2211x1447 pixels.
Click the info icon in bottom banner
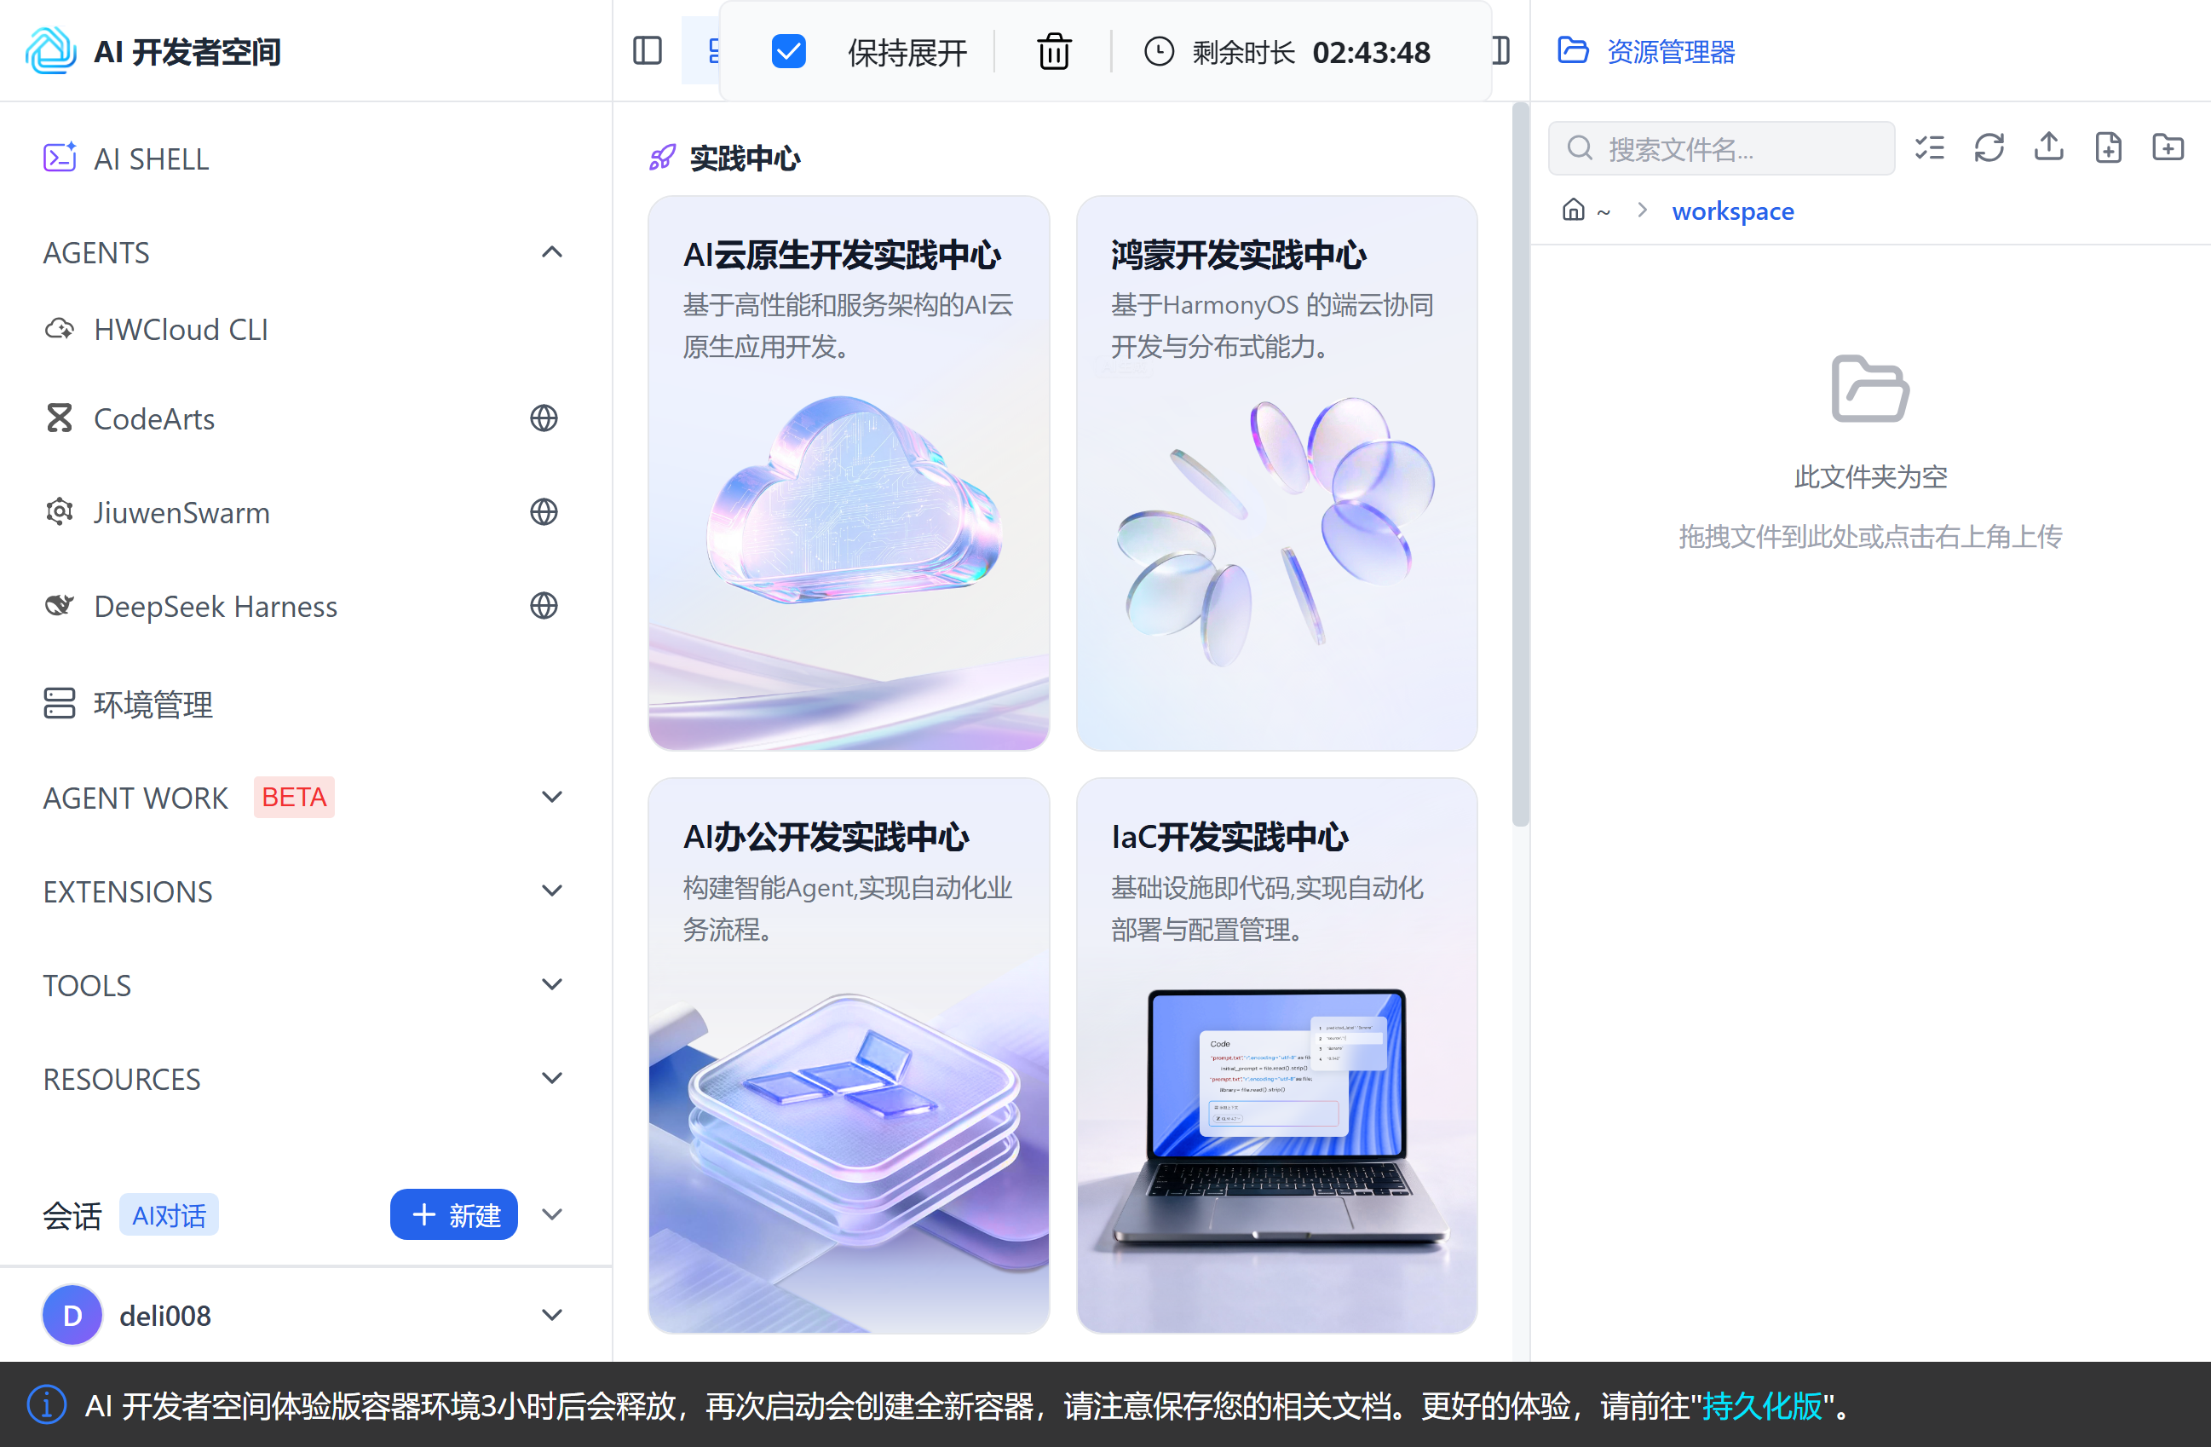point(45,1404)
